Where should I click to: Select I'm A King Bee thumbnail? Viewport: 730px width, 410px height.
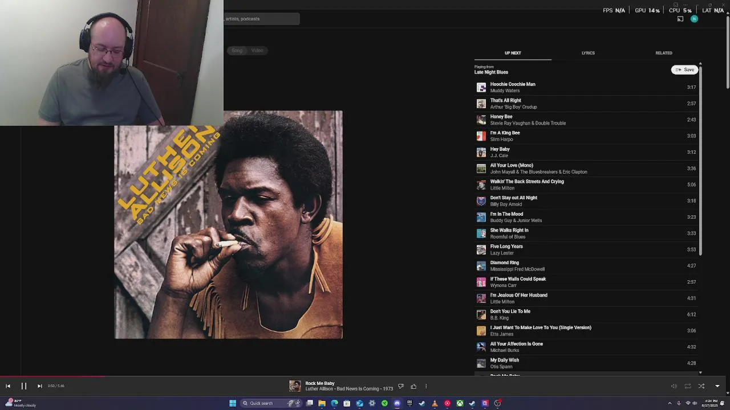481,136
